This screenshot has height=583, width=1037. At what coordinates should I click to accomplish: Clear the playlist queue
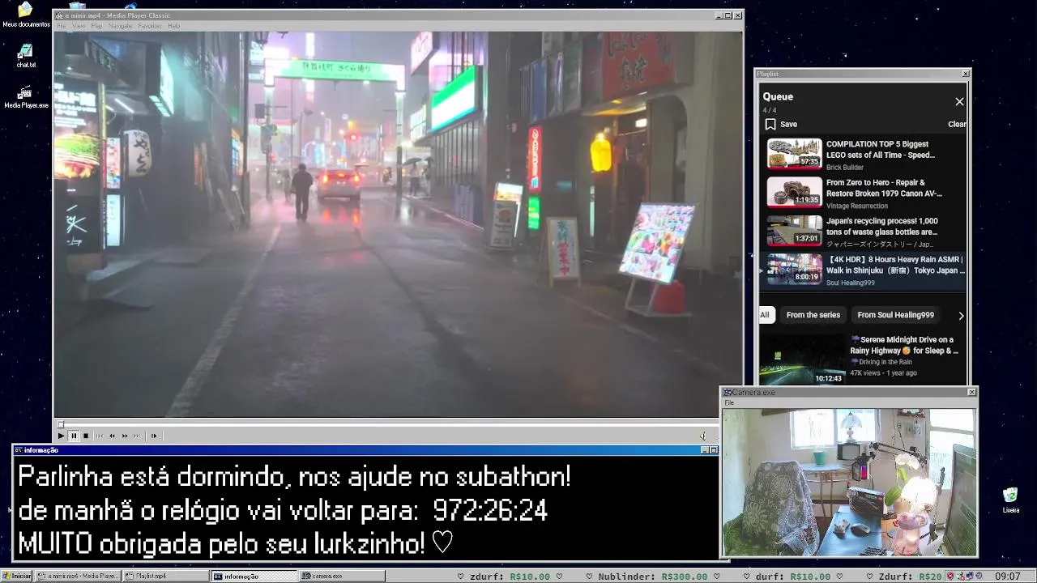(x=957, y=124)
